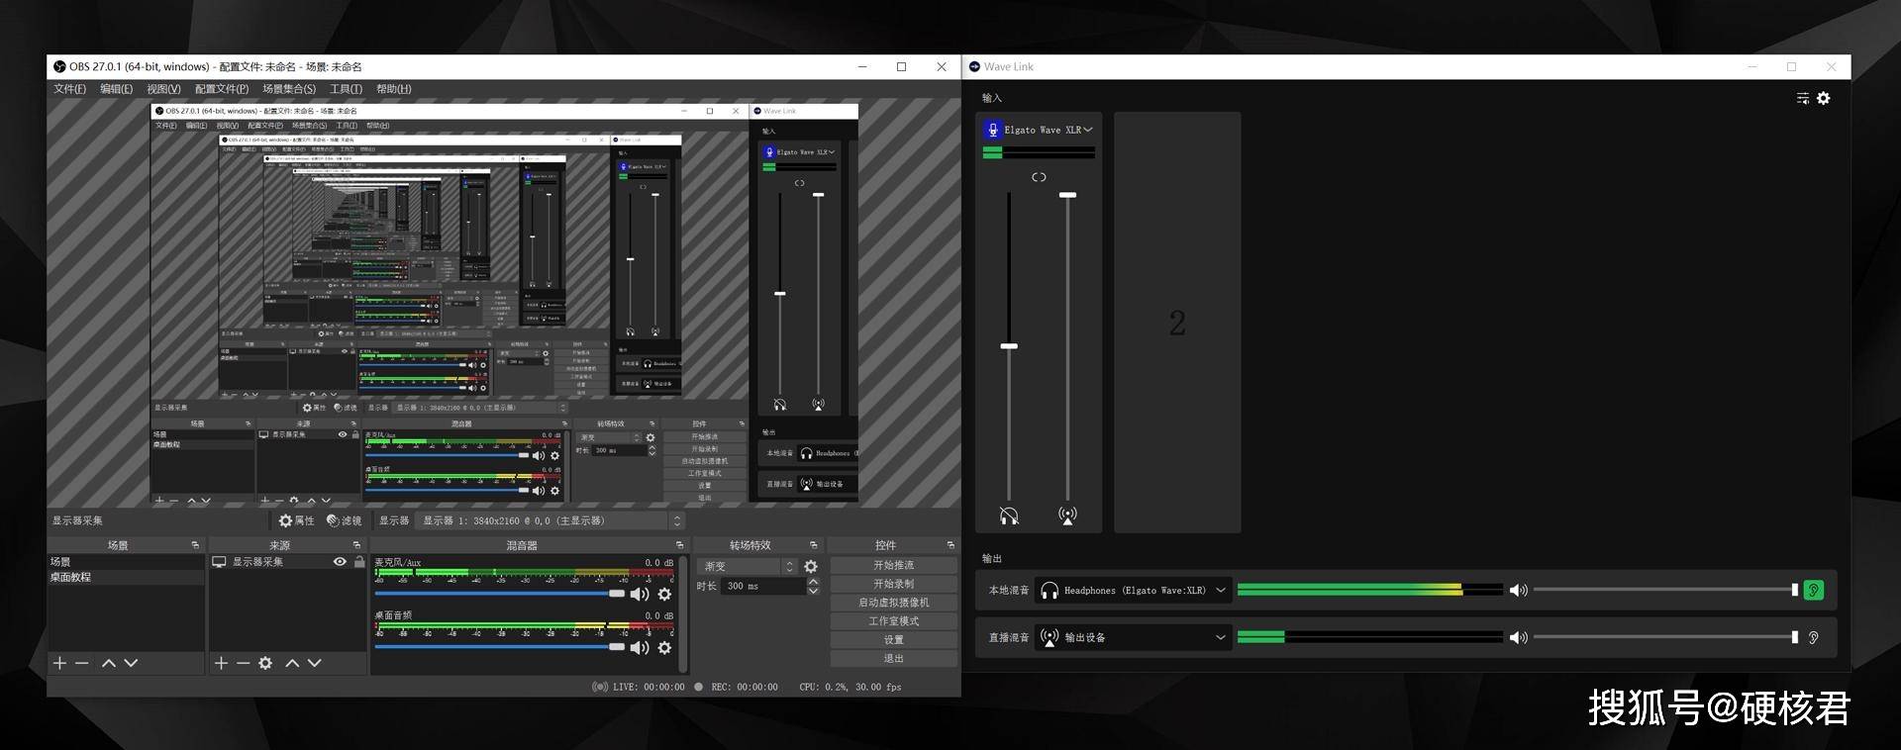Open 输出设备 stream mix device dropdown
This screenshot has width=1901, height=750.
pyautogui.click(x=1133, y=638)
